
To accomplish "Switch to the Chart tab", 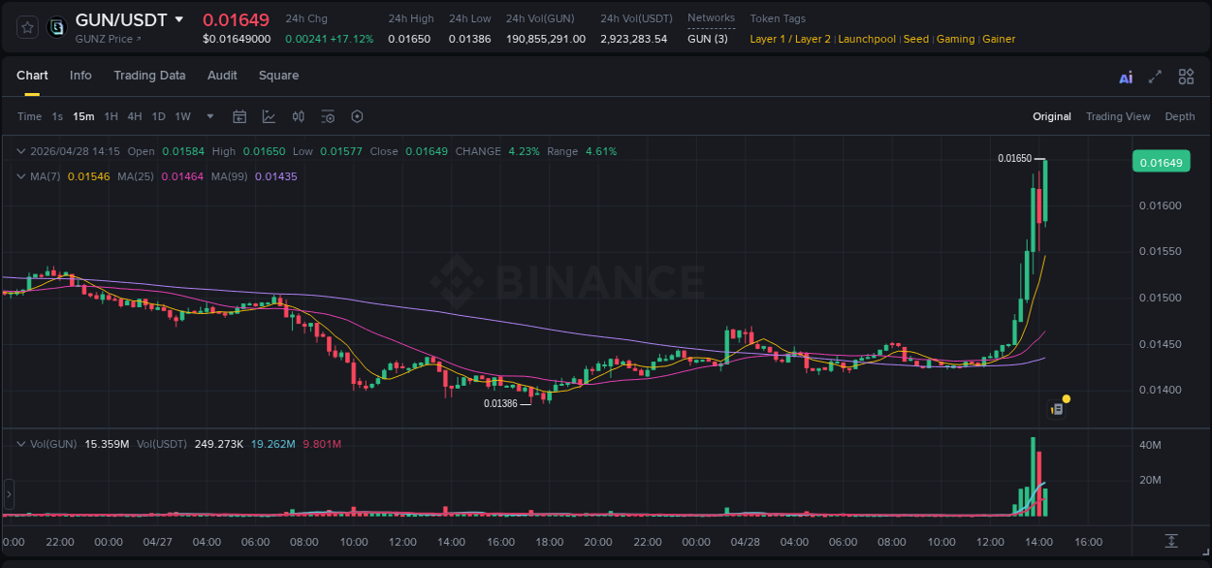I will pyautogui.click(x=32, y=76).
